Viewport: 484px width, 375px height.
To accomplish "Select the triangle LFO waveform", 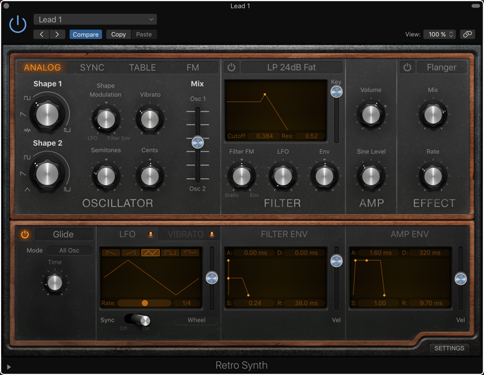I will coord(151,252).
